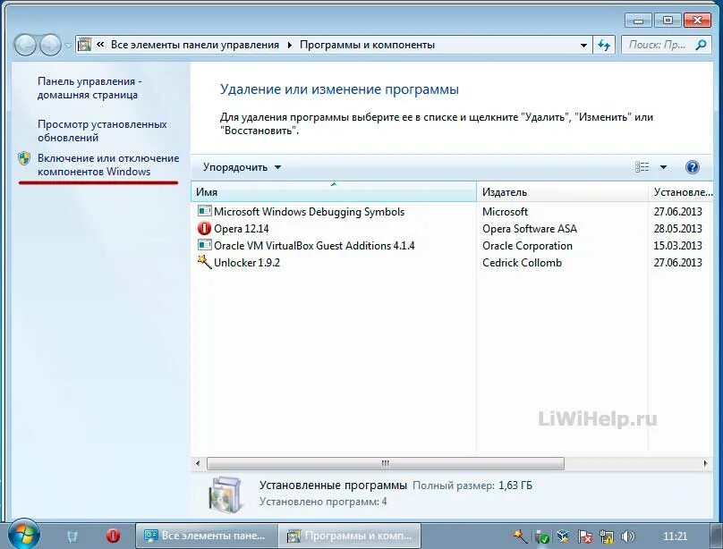
Task: Click horizontal scrollbar left arrow
Action: tap(198, 463)
